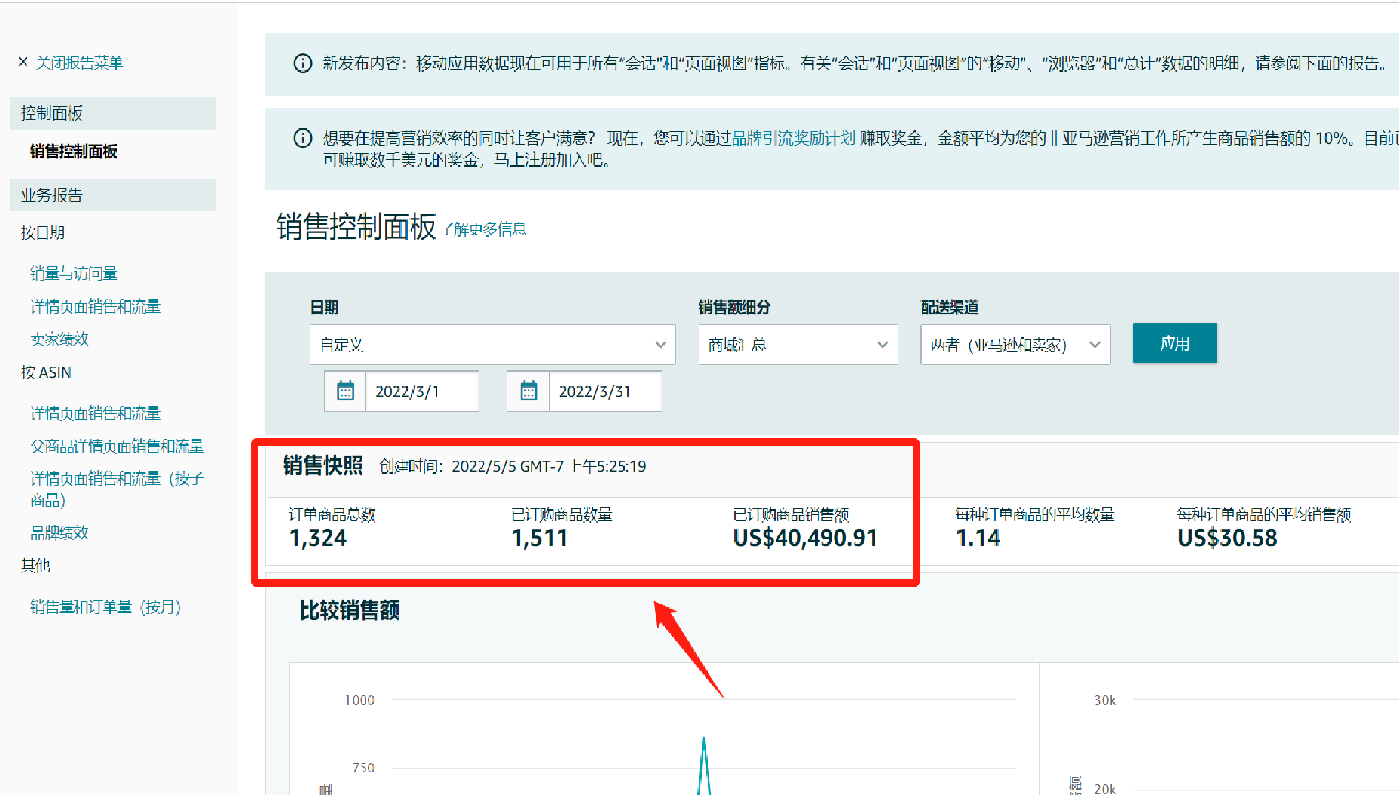This screenshot has height=795, width=1399.
Task: Open 品牌绩效 report link
Action: click(x=59, y=533)
